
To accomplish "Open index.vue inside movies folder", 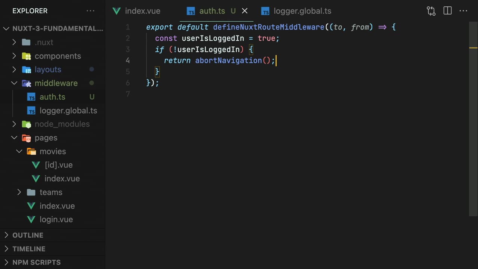I will click(62, 179).
